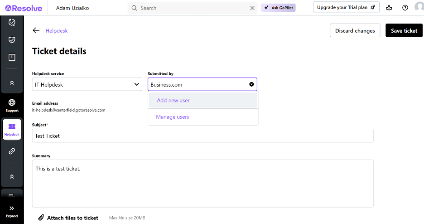The height and width of the screenshot is (224, 424).
Task: Clear the Submitted by field
Action: coord(251,84)
